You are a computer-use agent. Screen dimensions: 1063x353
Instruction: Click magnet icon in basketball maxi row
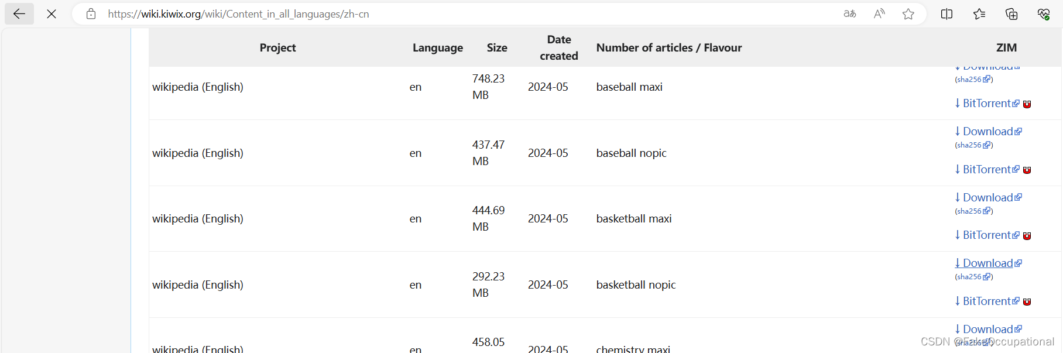(x=1027, y=236)
